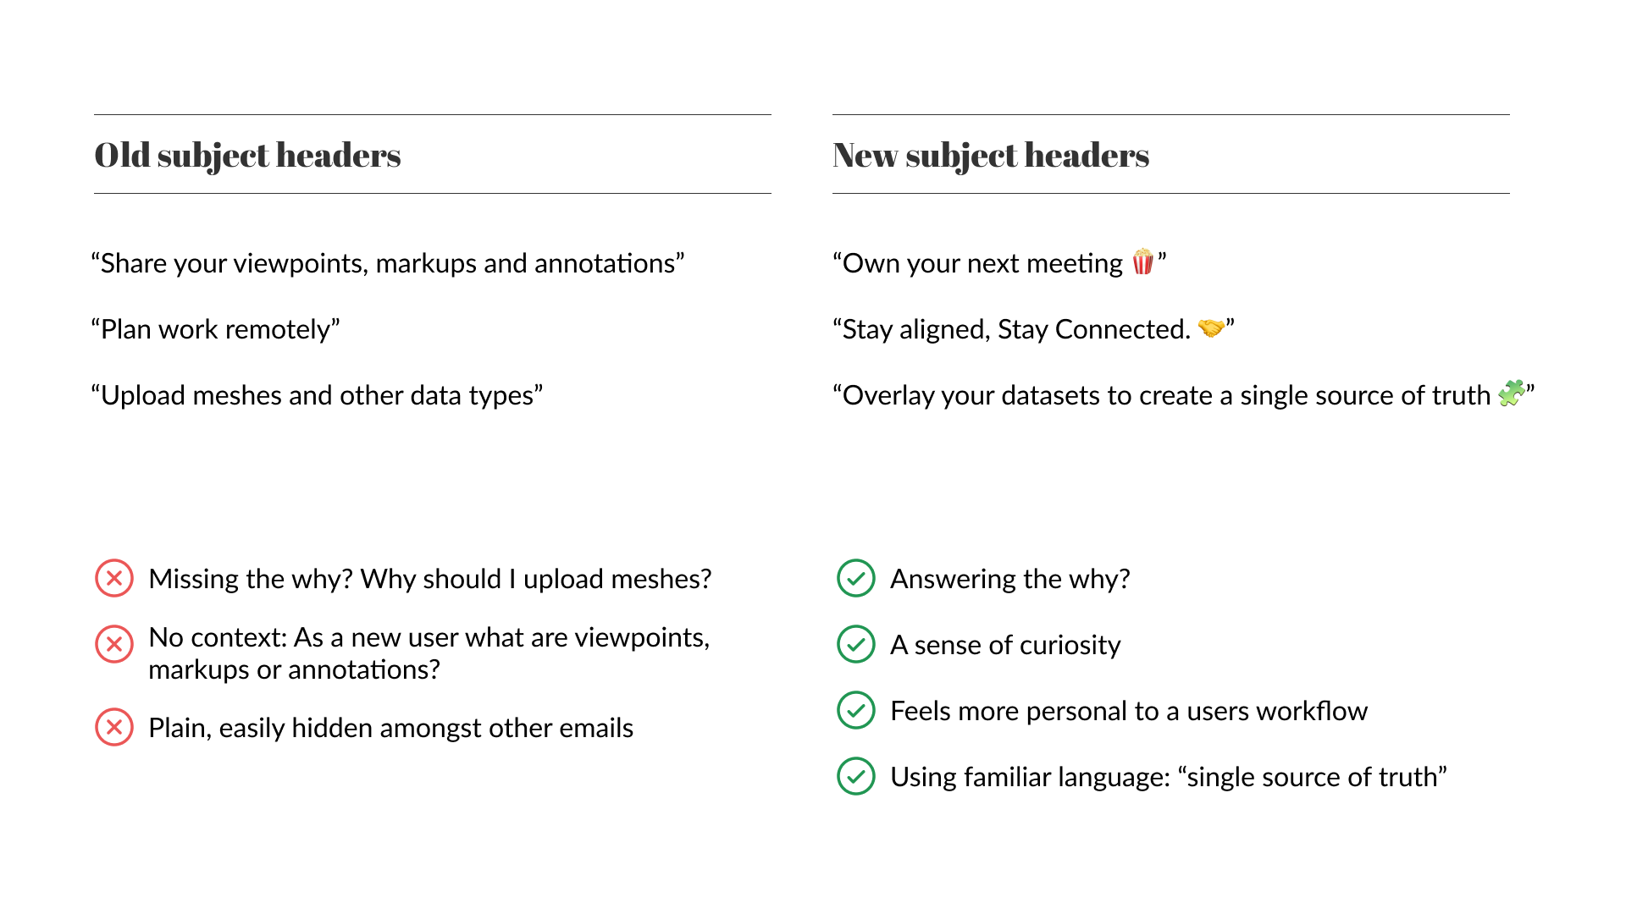Screen dimensions: 1626x914
Task: Click the puzzle piece emoji after 'source of truth'
Action: [1512, 394]
